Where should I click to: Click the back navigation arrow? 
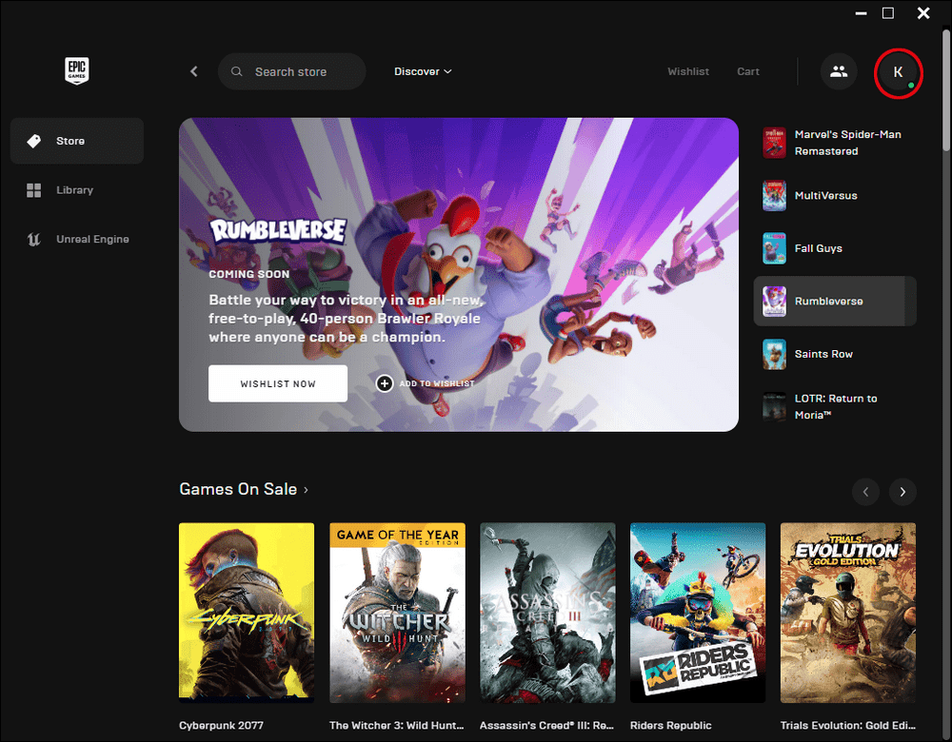pos(193,70)
